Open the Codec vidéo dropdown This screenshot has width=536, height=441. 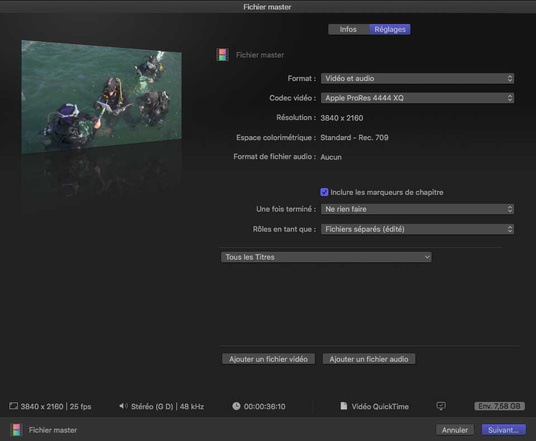(x=417, y=98)
